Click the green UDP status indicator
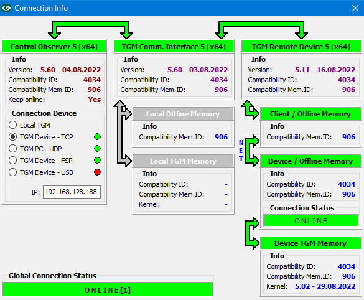This screenshot has height=300, width=364. click(97, 149)
